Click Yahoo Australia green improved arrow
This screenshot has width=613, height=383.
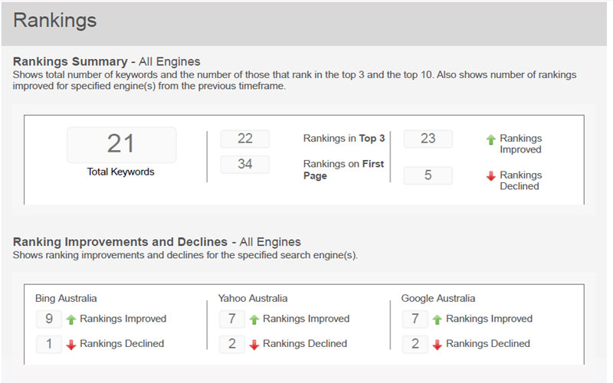(x=254, y=319)
